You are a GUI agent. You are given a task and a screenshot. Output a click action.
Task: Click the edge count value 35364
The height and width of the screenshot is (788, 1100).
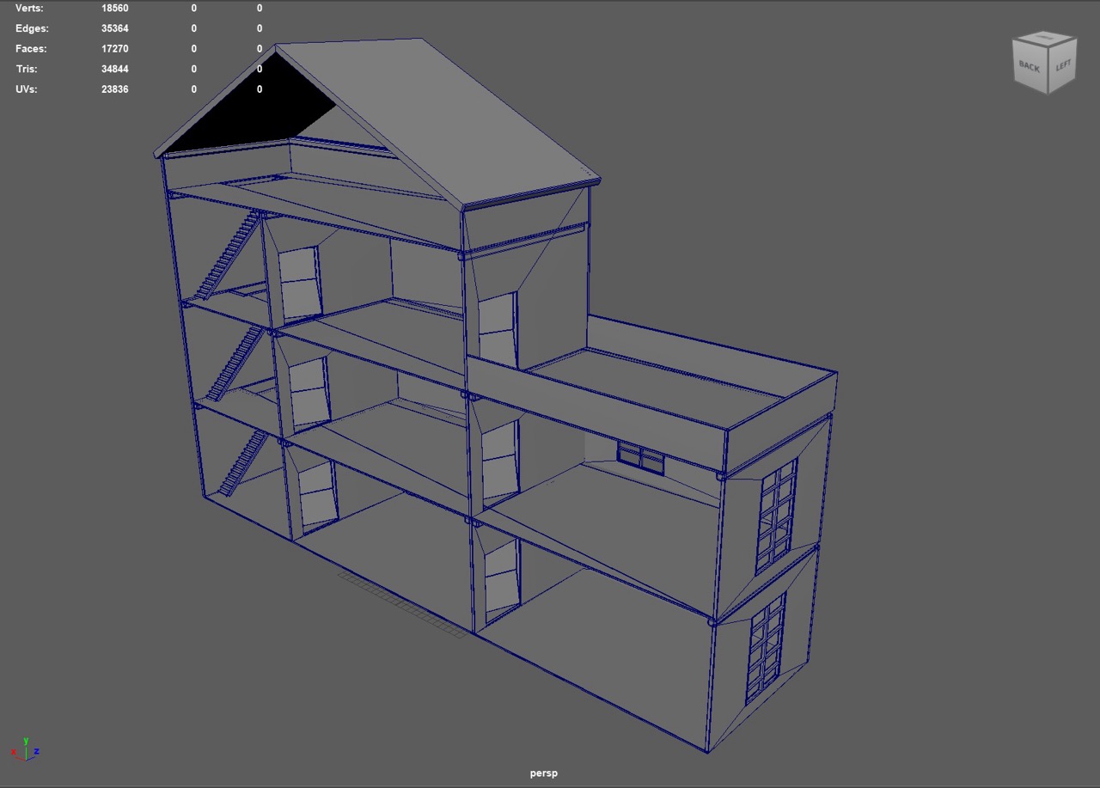point(115,28)
